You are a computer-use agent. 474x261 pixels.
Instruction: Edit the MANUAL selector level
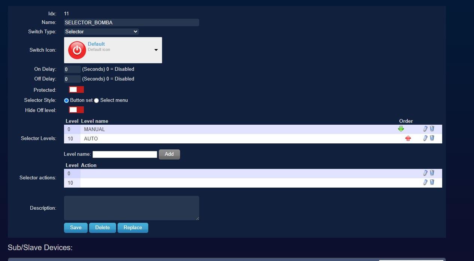pos(425,129)
